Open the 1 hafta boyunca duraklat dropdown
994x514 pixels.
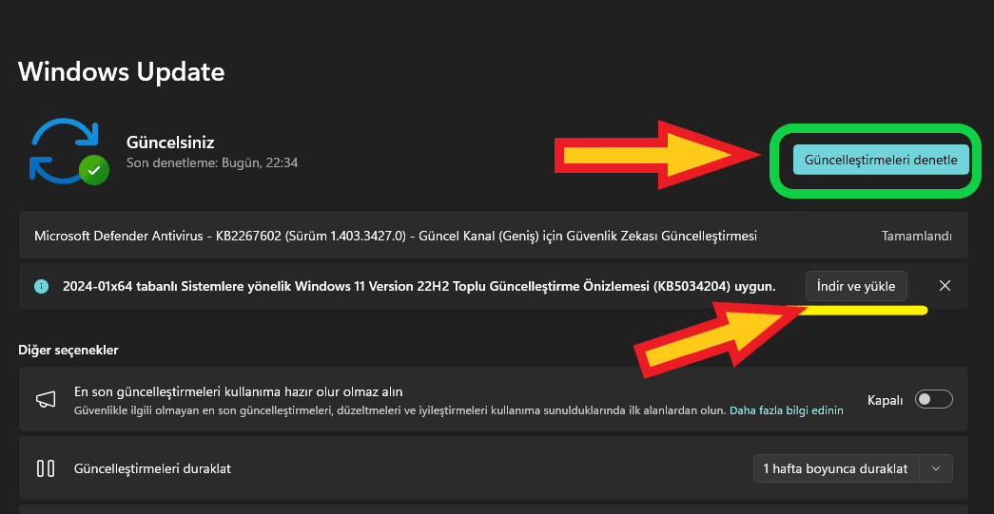coord(835,468)
